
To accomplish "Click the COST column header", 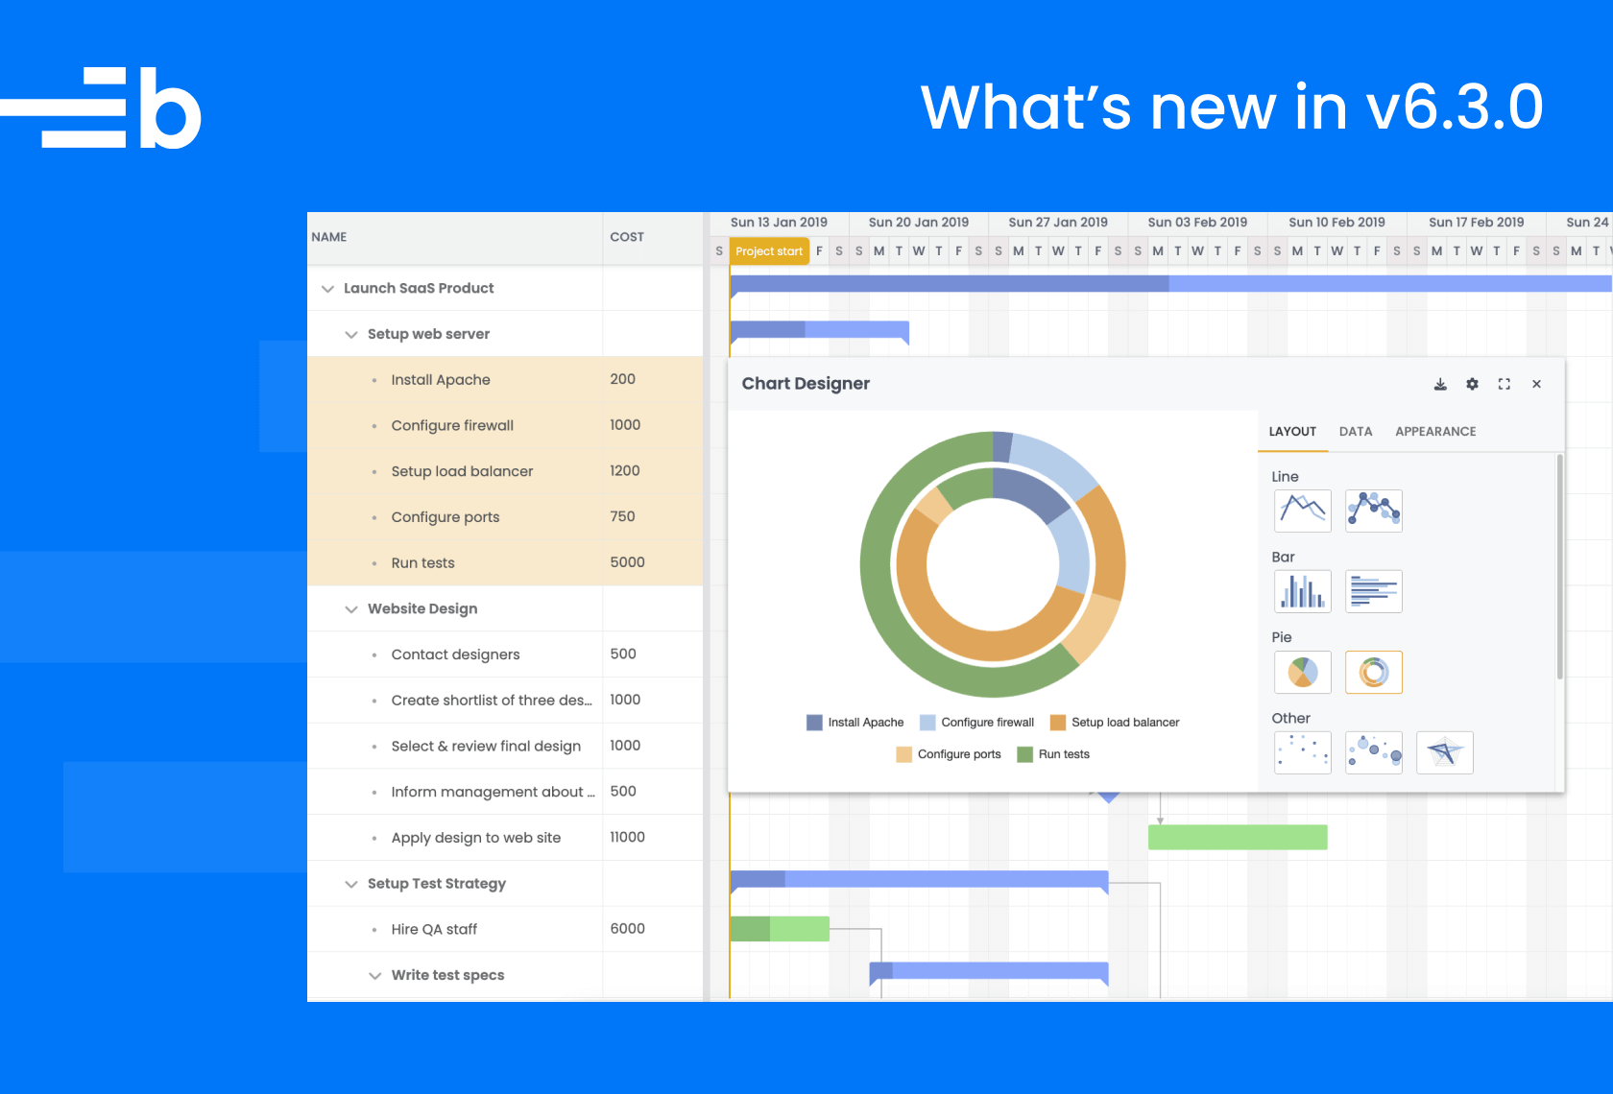I will [652, 237].
